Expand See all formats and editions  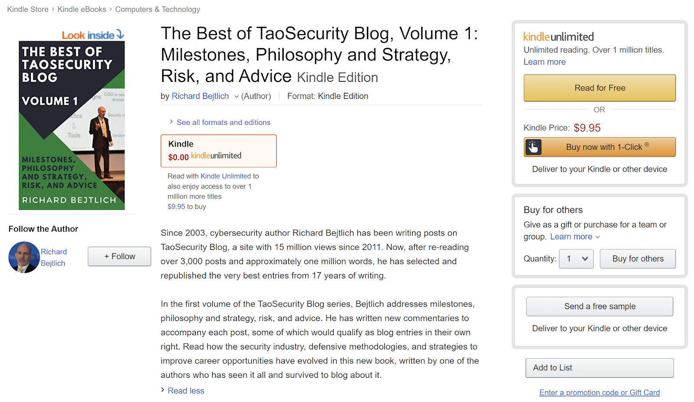click(x=223, y=122)
